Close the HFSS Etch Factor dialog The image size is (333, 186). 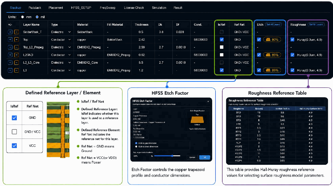click(208, 101)
